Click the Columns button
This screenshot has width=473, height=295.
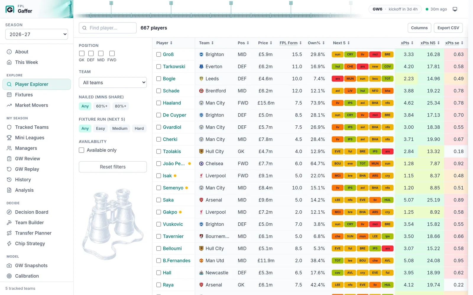(x=419, y=28)
